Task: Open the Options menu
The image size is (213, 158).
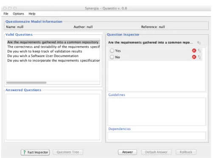Action: [x=18, y=14]
